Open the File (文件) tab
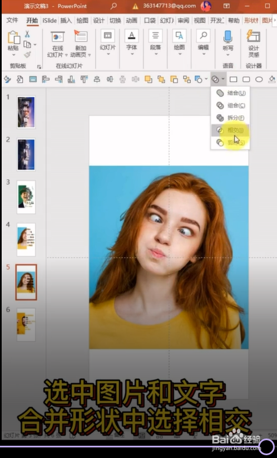 [12, 20]
